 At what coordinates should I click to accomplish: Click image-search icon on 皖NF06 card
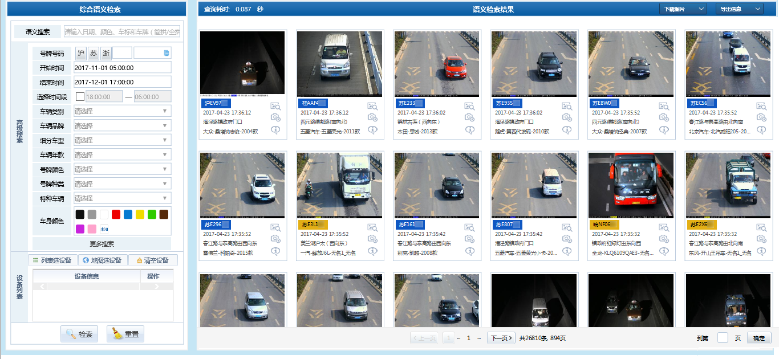664,227
